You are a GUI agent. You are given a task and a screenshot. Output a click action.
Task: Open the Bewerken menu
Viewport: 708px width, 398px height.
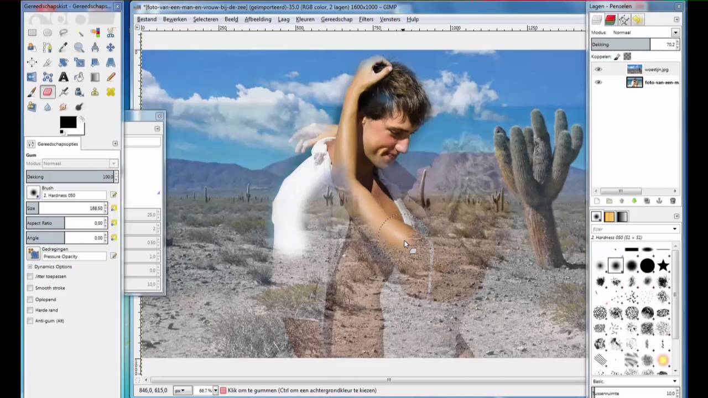coord(175,19)
